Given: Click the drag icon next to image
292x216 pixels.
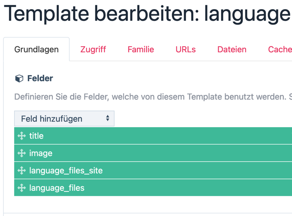Looking at the screenshot, I should [22, 153].
